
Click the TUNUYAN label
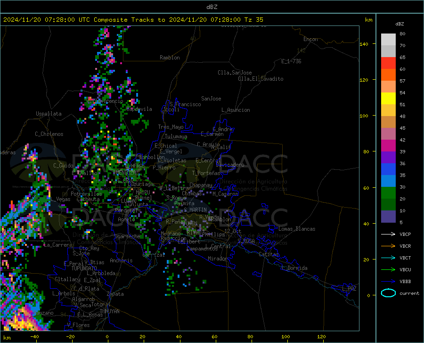(109, 311)
